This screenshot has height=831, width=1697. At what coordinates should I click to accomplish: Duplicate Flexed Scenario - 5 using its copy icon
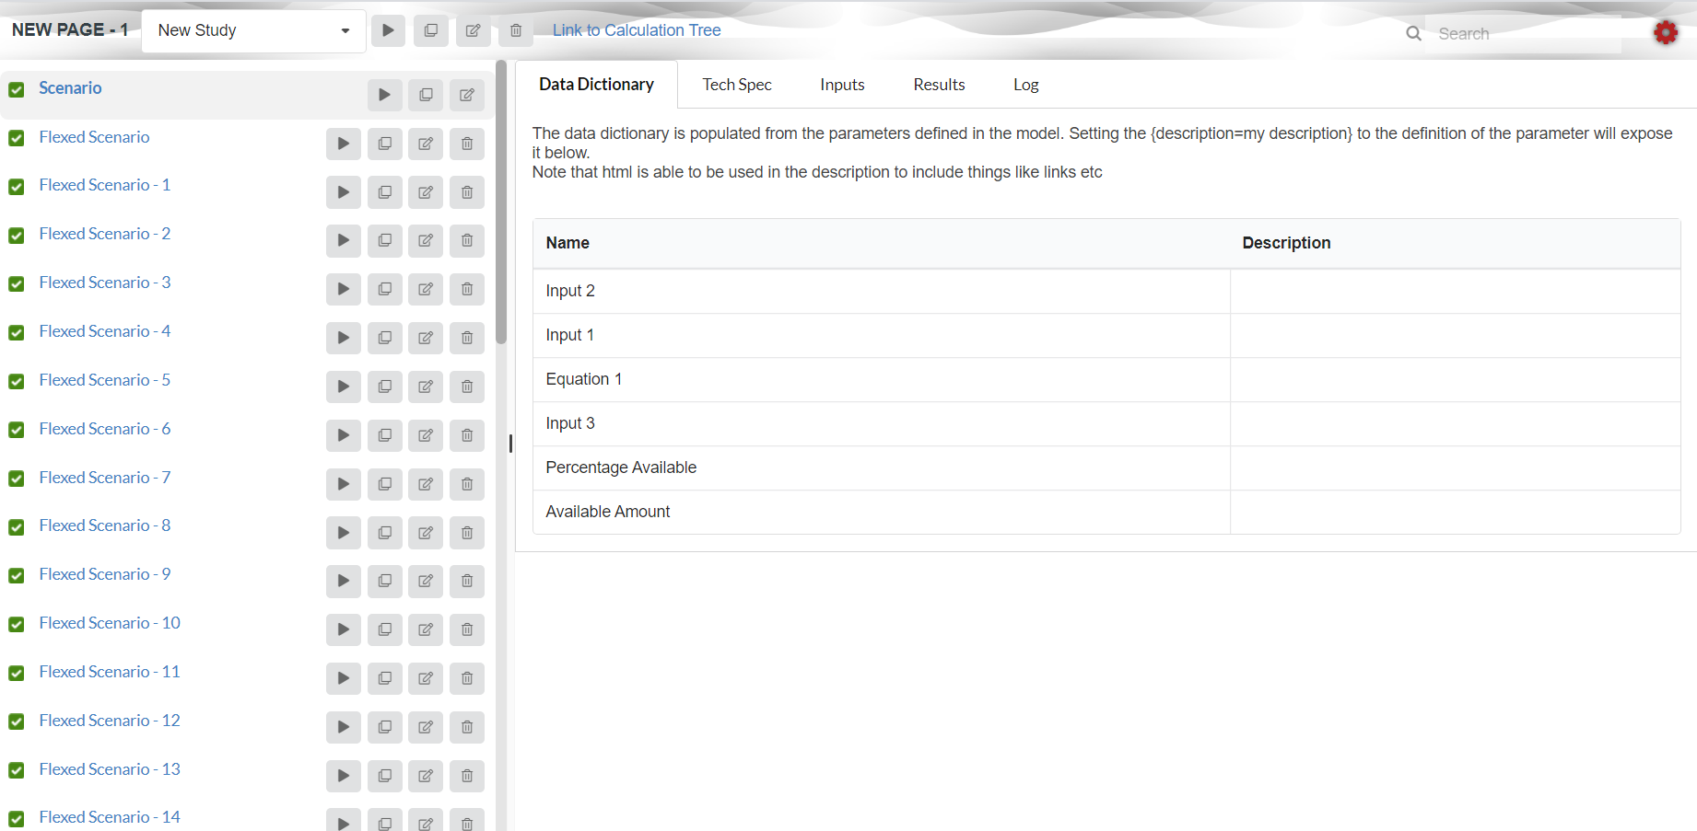click(384, 387)
